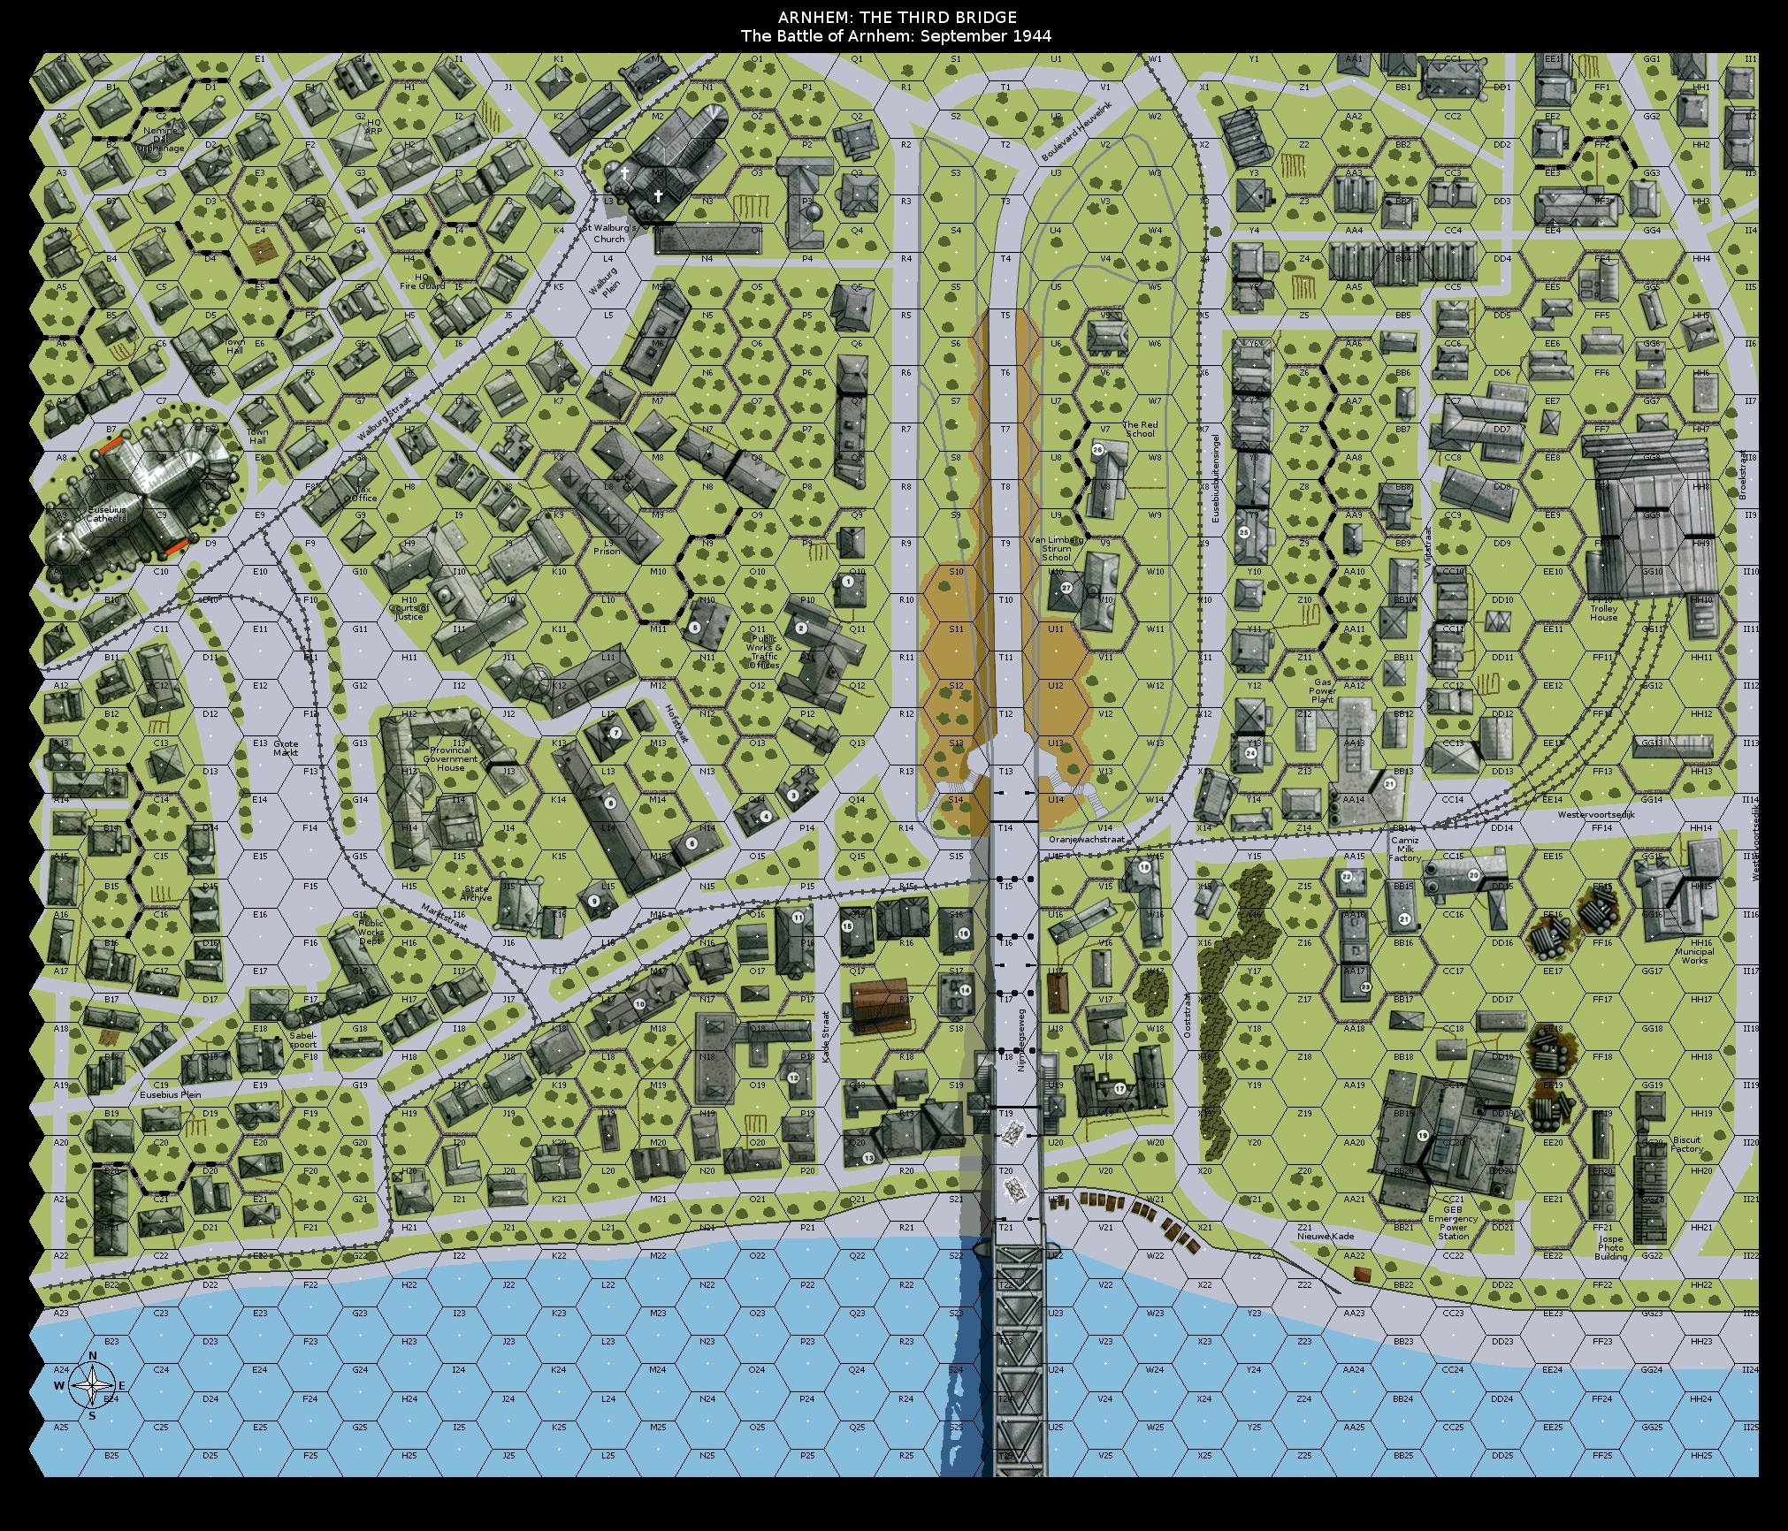The height and width of the screenshot is (1531, 1788).
Task: Click building marker number 1
Action: (x=848, y=582)
